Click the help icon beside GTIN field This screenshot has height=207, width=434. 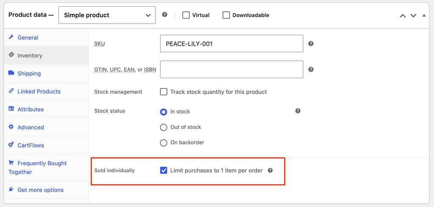click(311, 69)
